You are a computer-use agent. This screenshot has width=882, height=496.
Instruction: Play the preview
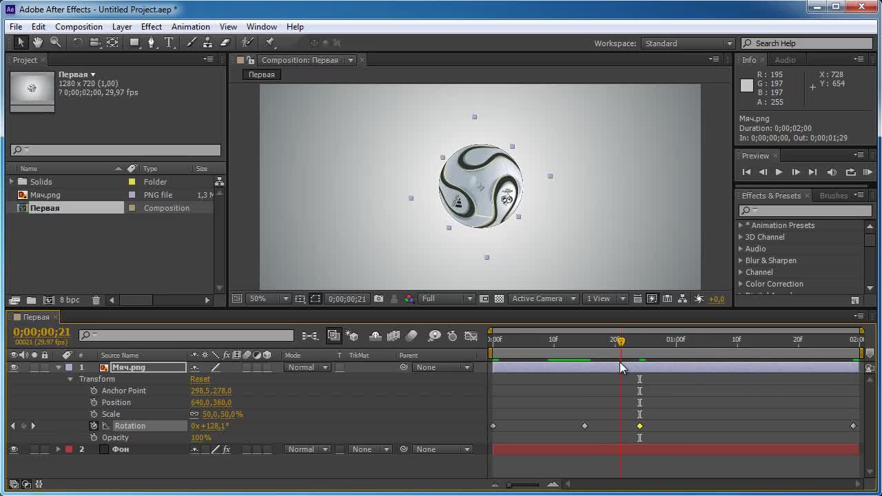(779, 172)
